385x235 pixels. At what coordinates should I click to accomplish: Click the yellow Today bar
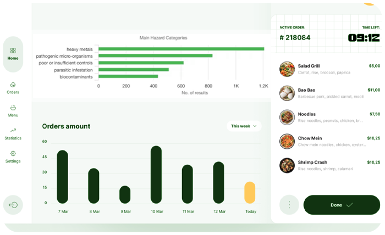tap(250, 193)
